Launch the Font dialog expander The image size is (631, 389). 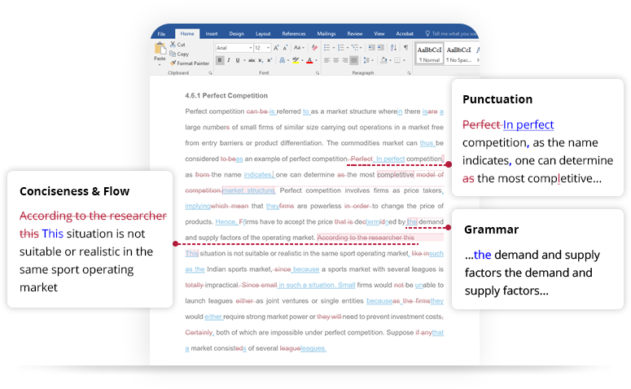[x=318, y=73]
